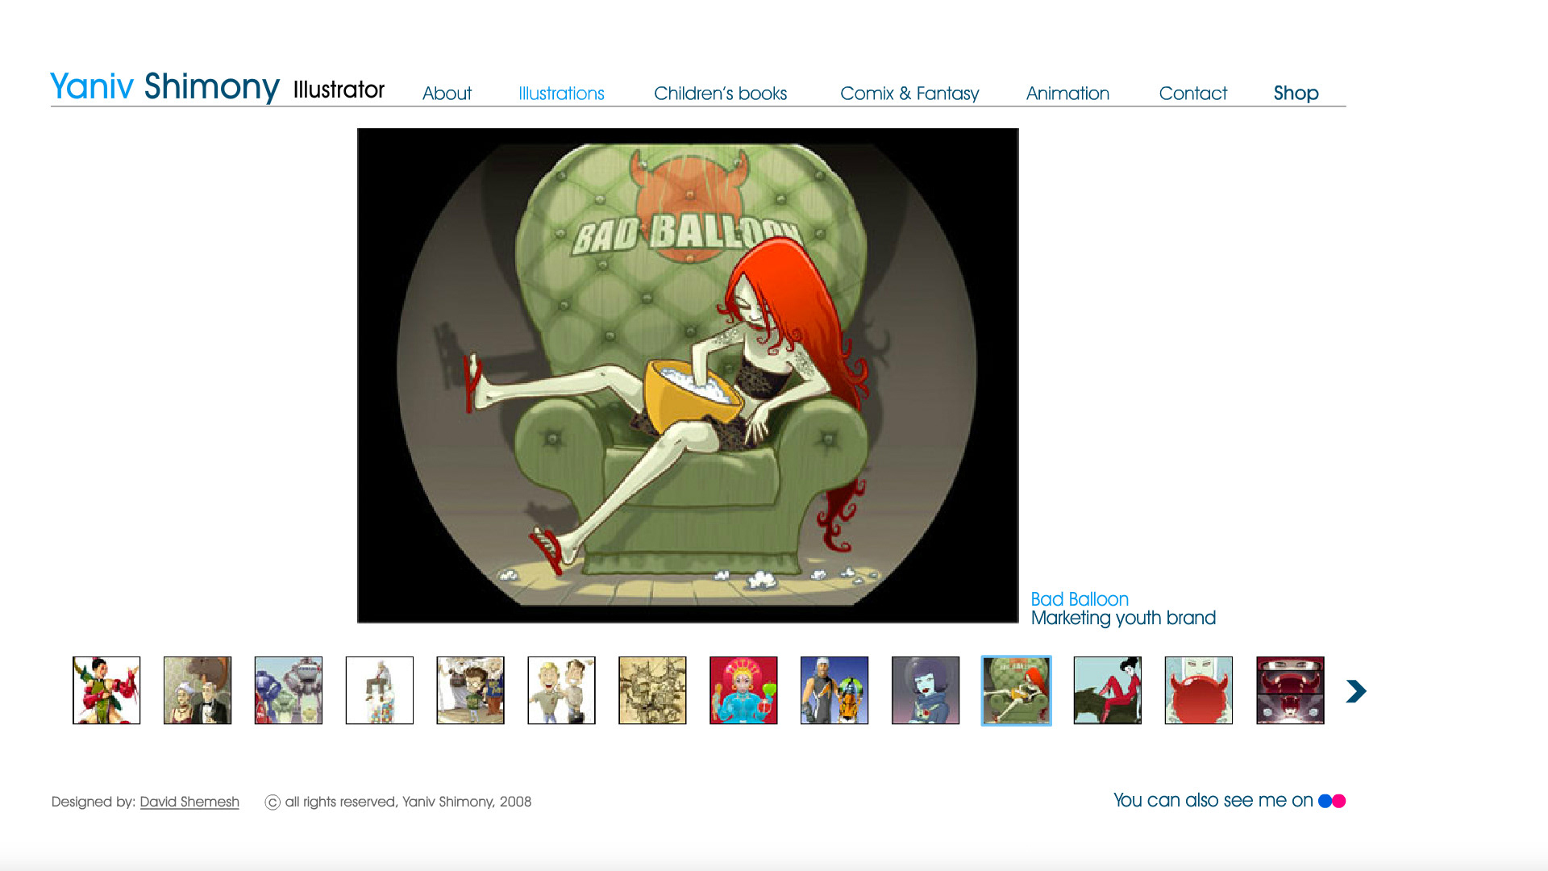
Task: Click the Flickr dots icon
Action: click(1332, 801)
